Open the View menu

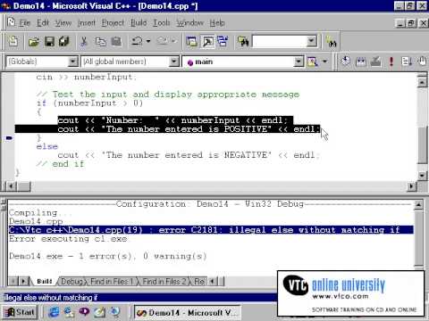point(63,23)
